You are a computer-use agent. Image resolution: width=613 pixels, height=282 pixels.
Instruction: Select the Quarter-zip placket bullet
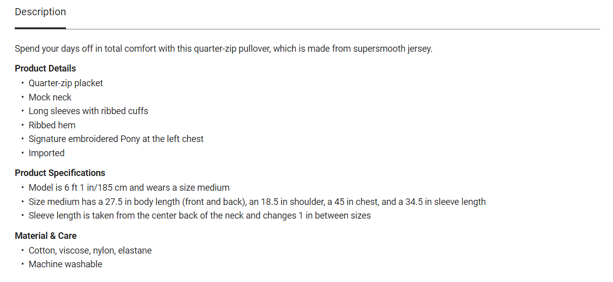point(66,83)
